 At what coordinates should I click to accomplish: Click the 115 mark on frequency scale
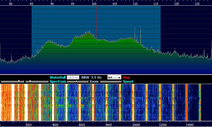point(156,4)
